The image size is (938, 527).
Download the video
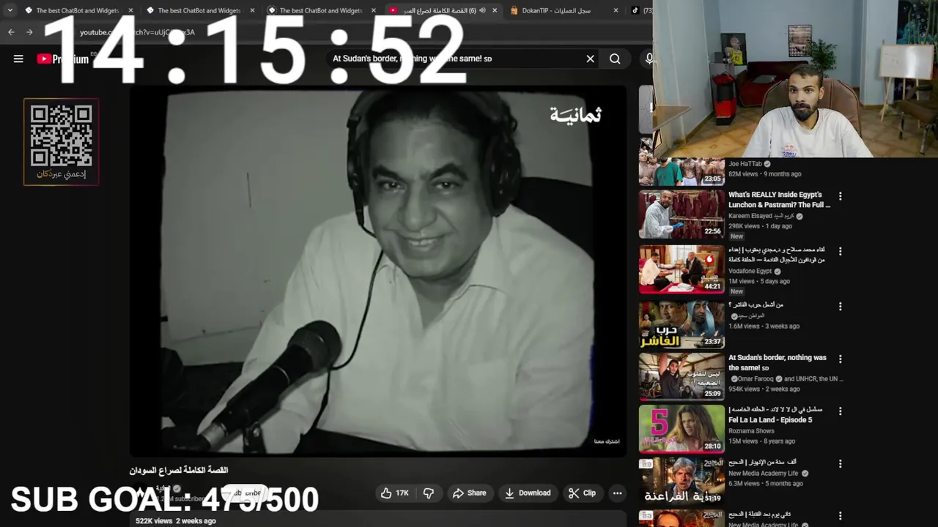click(527, 493)
